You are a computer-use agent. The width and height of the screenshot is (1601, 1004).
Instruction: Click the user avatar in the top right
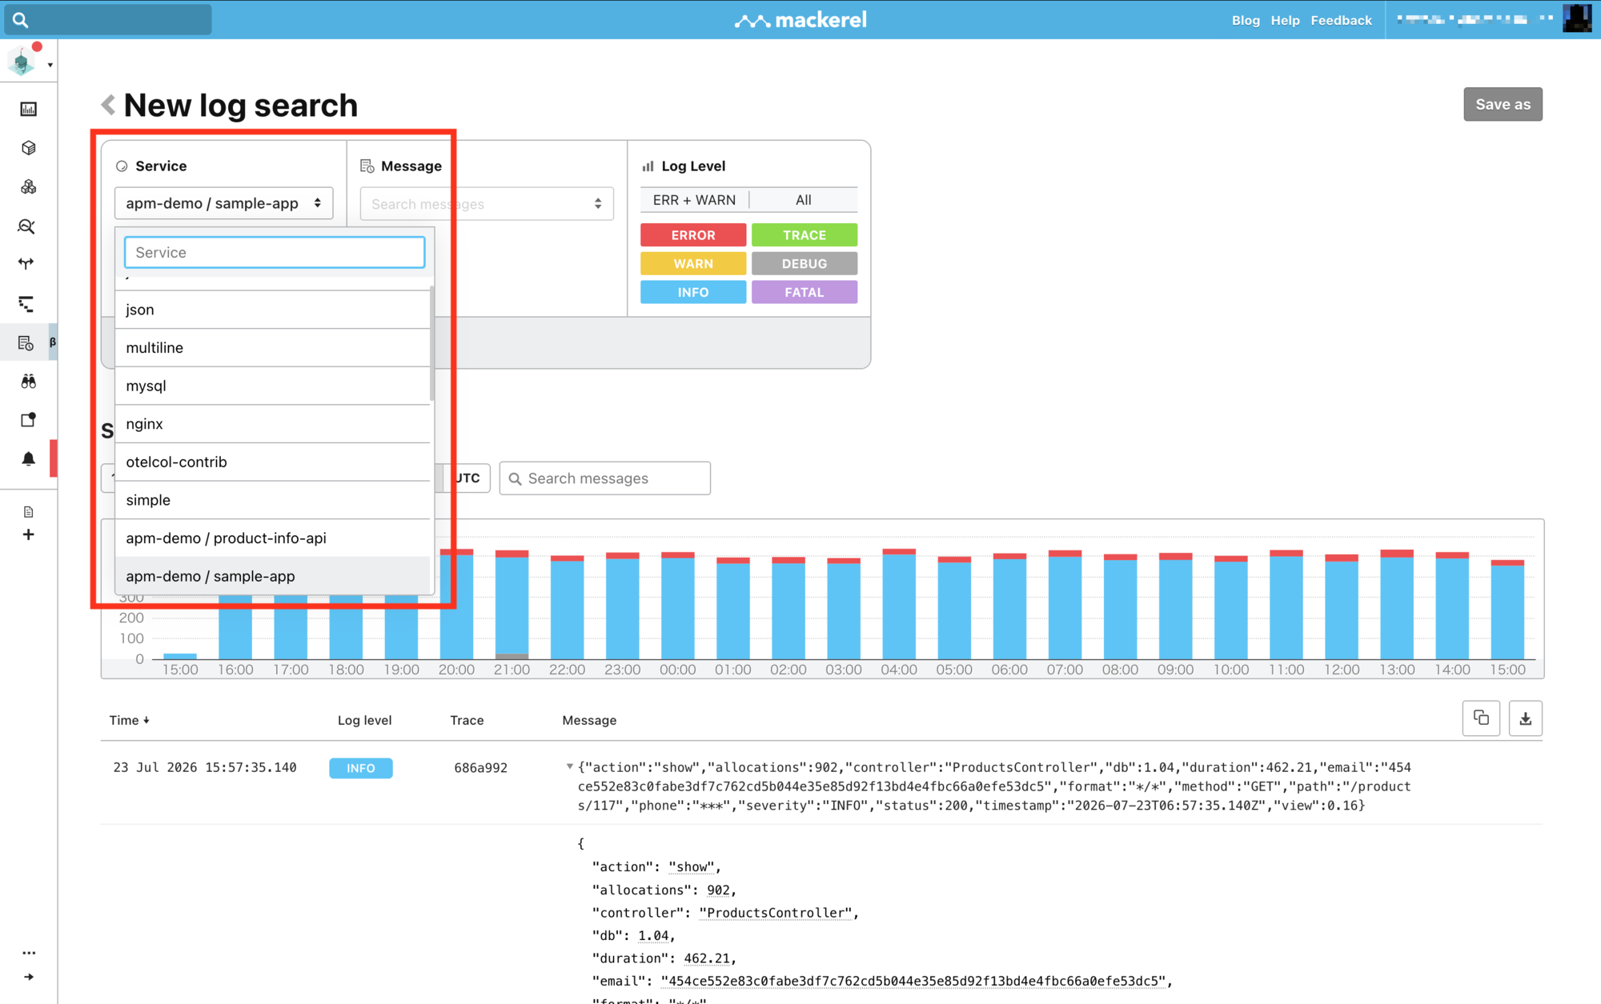click(1576, 18)
